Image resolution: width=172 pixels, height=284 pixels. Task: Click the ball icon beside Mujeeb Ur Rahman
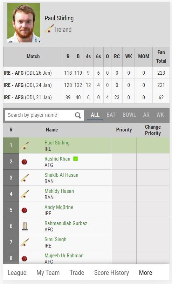pyautogui.click(x=25, y=258)
